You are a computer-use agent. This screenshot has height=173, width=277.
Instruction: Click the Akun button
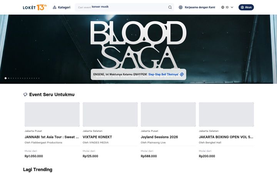tap(246, 7)
